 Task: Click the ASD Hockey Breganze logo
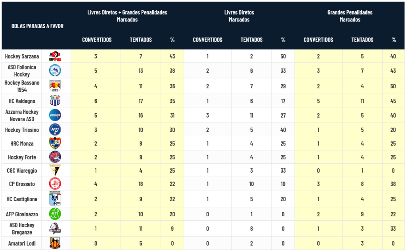coord(55,229)
